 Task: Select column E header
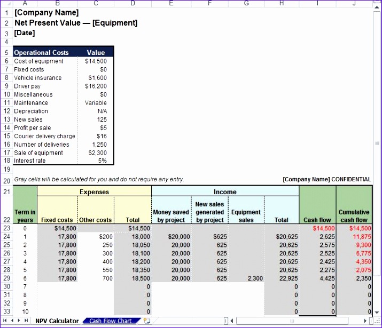tap(171, 3)
